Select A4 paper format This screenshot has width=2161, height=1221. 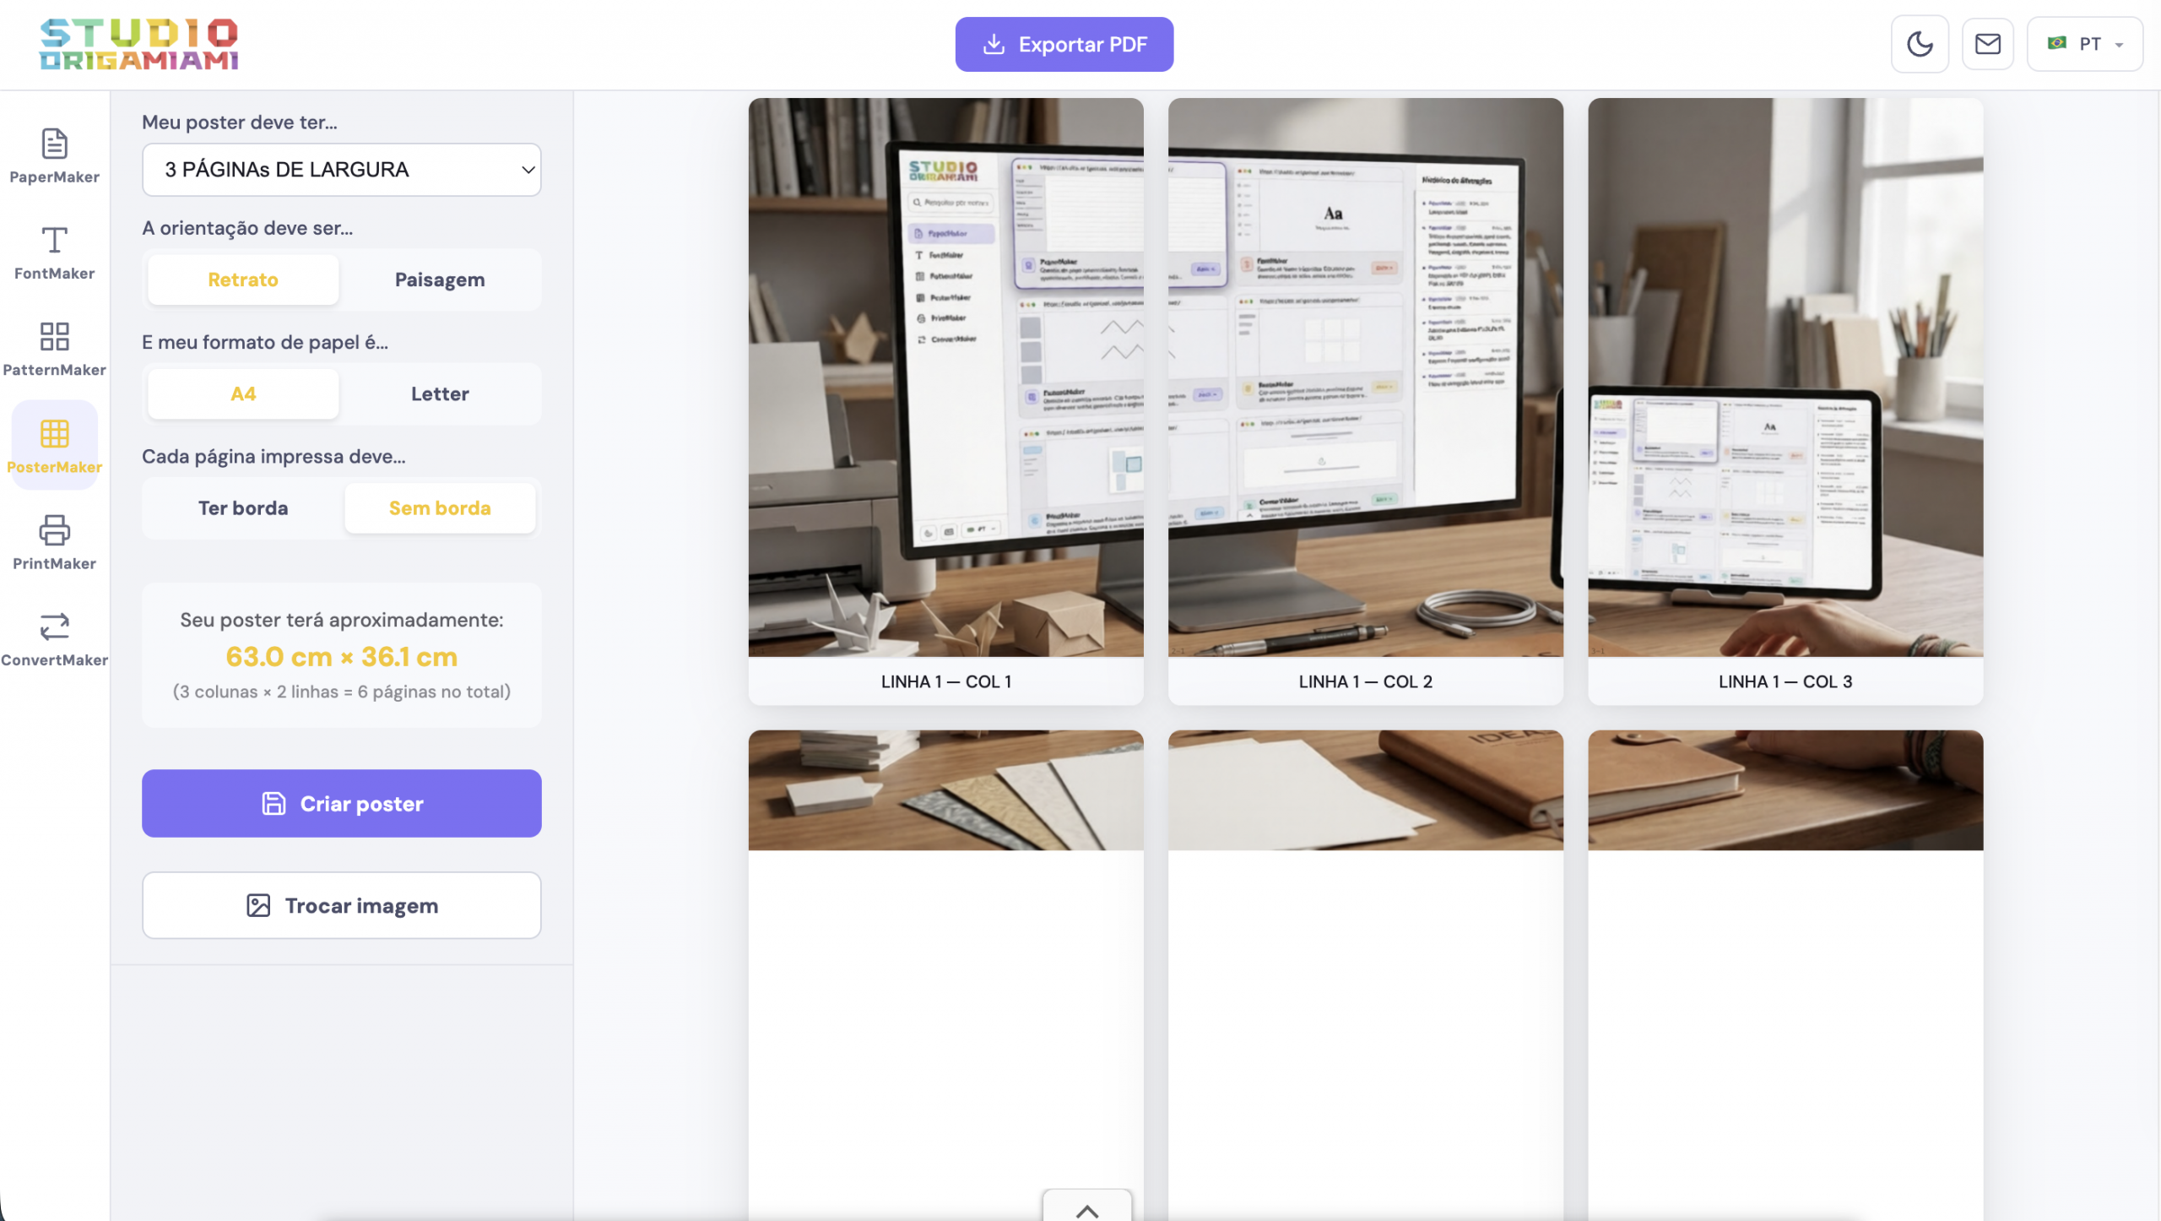(x=243, y=393)
